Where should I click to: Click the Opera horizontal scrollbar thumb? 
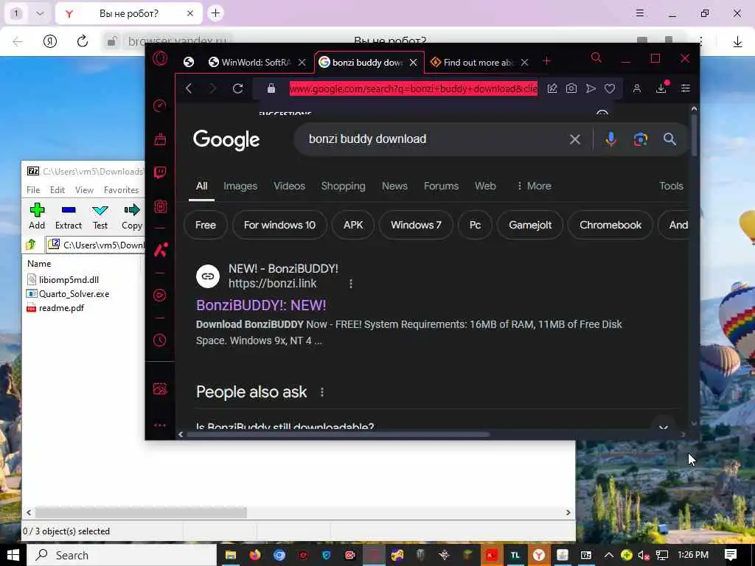tap(338, 435)
